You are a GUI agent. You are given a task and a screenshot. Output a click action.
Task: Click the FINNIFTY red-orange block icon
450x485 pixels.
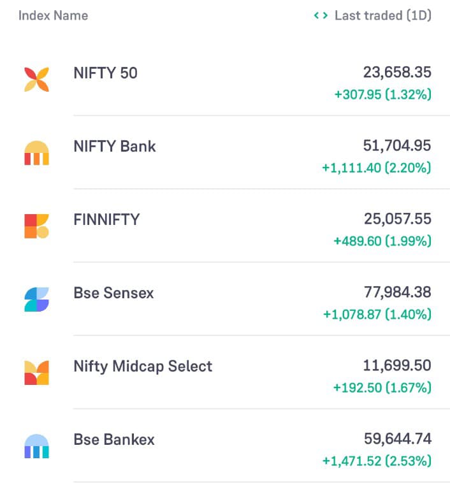click(36, 226)
